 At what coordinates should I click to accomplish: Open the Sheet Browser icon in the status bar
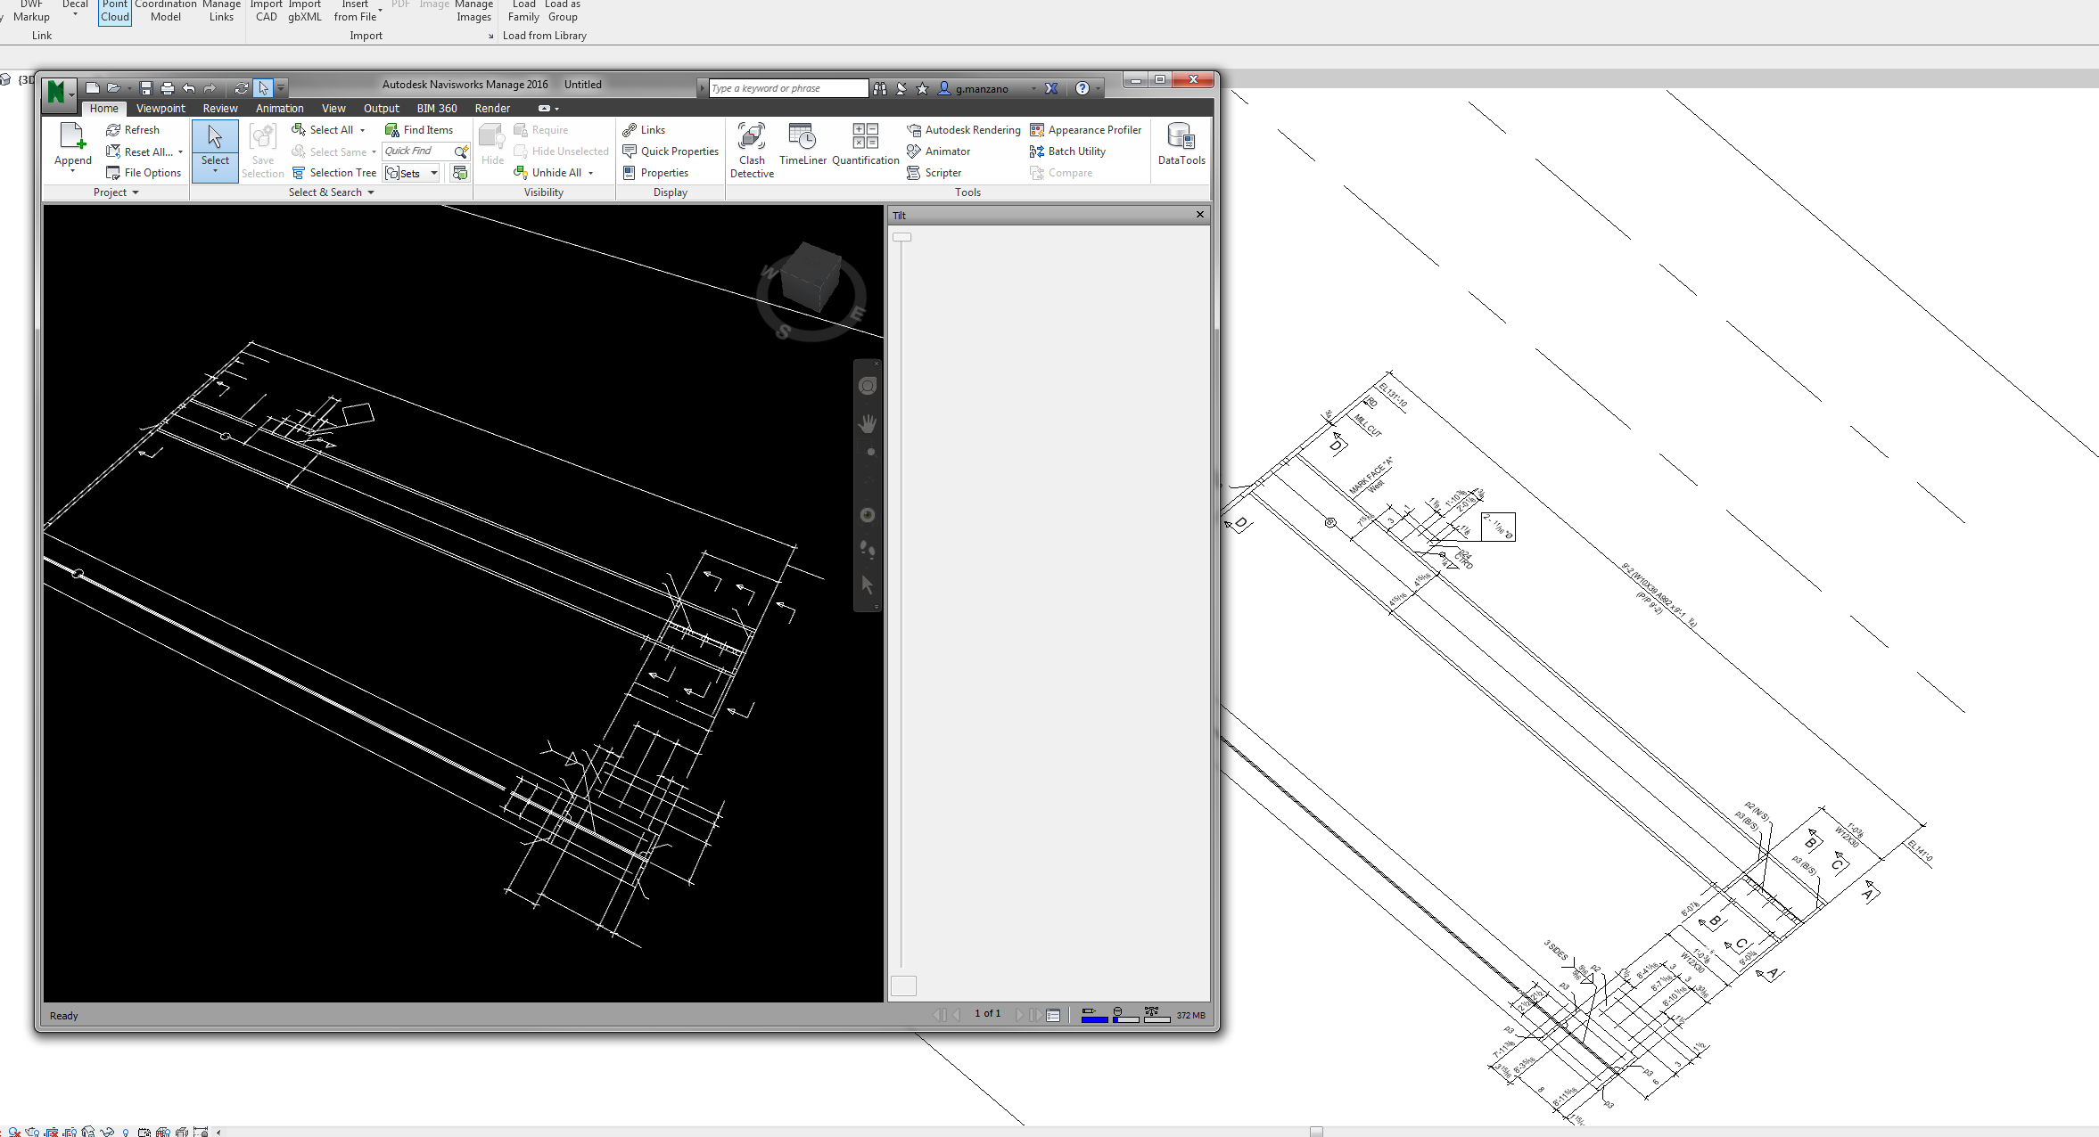pyautogui.click(x=1054, y=1014)
